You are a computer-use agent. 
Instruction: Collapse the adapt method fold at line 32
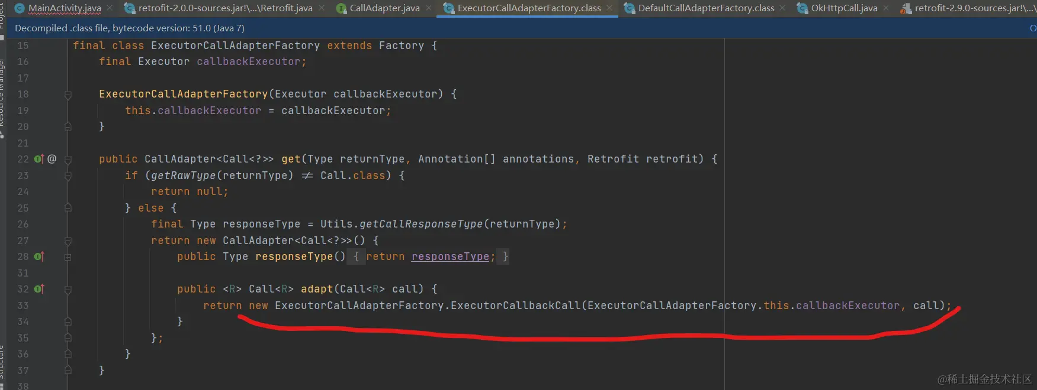[68, 290]
